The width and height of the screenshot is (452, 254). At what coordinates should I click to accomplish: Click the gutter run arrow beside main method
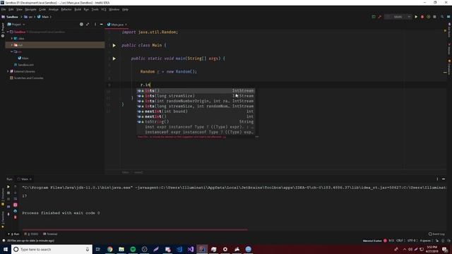coord(114,59)
